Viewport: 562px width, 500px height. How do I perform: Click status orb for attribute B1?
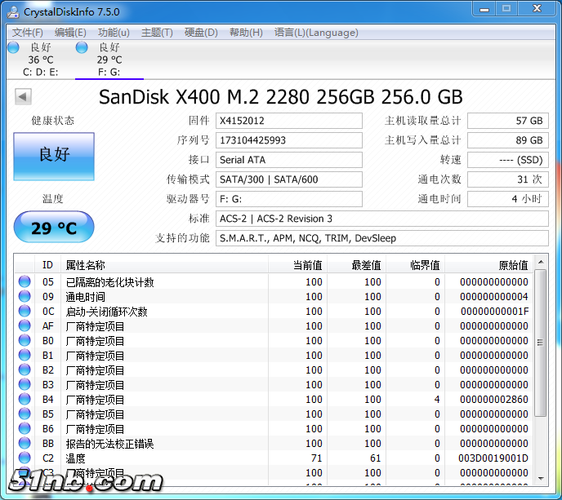pos(25,355)
